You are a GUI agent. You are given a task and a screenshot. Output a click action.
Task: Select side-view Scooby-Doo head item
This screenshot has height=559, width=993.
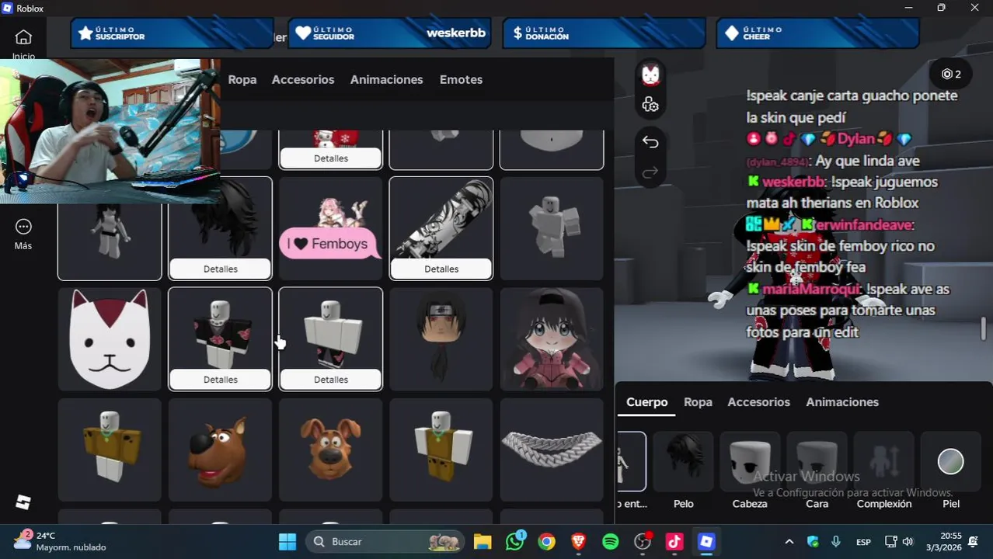point(221,450)
